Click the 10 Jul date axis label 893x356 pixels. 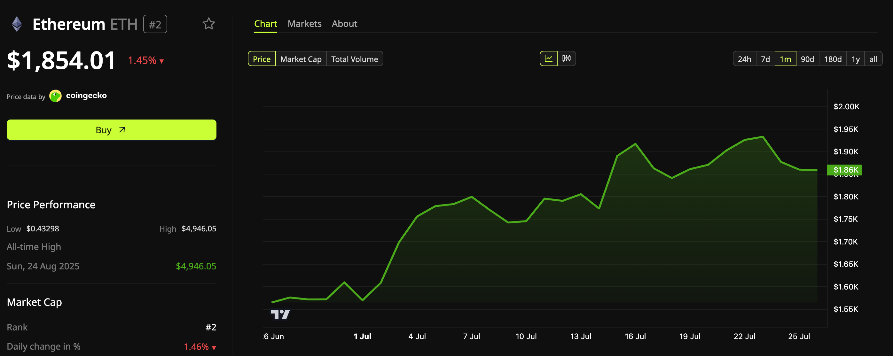(526, 336)
